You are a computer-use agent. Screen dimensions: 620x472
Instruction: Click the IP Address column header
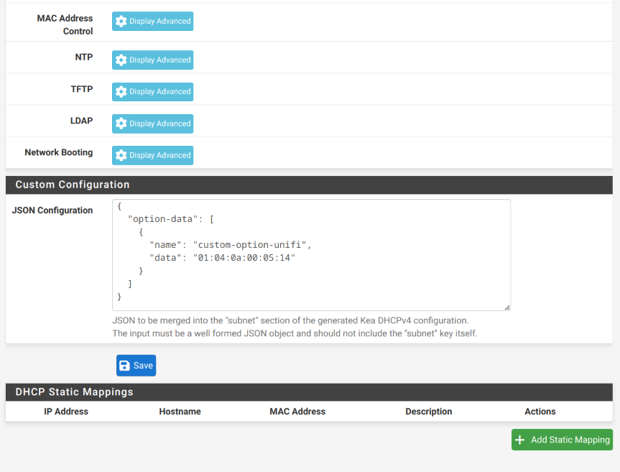click(66, 412)
